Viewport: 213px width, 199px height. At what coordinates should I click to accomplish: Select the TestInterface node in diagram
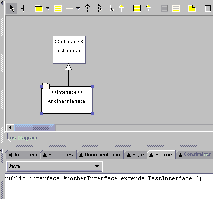pos(69,50)
